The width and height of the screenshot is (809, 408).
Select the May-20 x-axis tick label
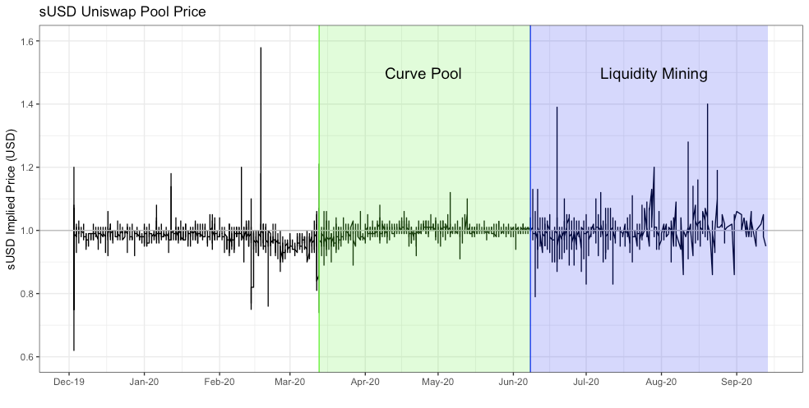[438, 383]
